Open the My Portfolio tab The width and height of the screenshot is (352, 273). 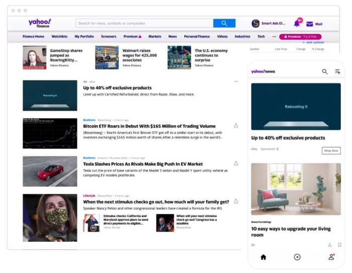tap(84, 36)
